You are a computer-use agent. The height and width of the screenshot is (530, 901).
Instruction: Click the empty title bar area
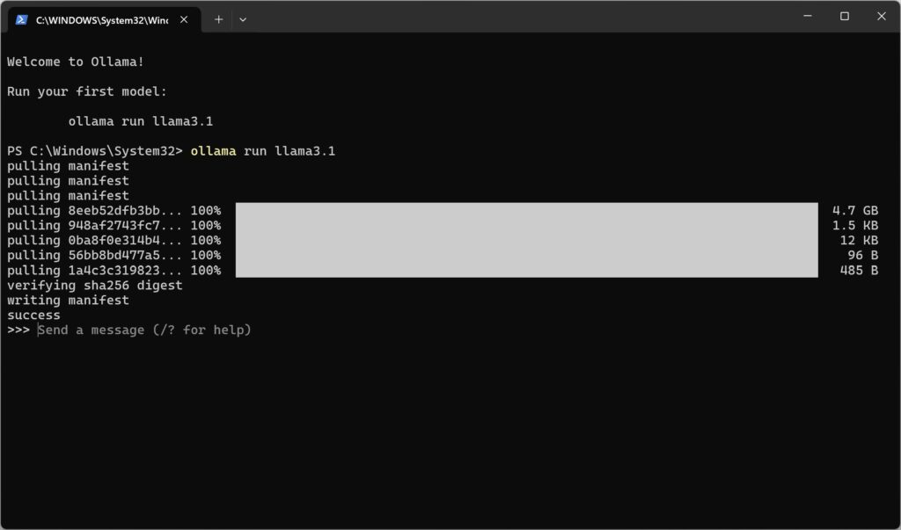pyautogui.click(x=517, y=18)
